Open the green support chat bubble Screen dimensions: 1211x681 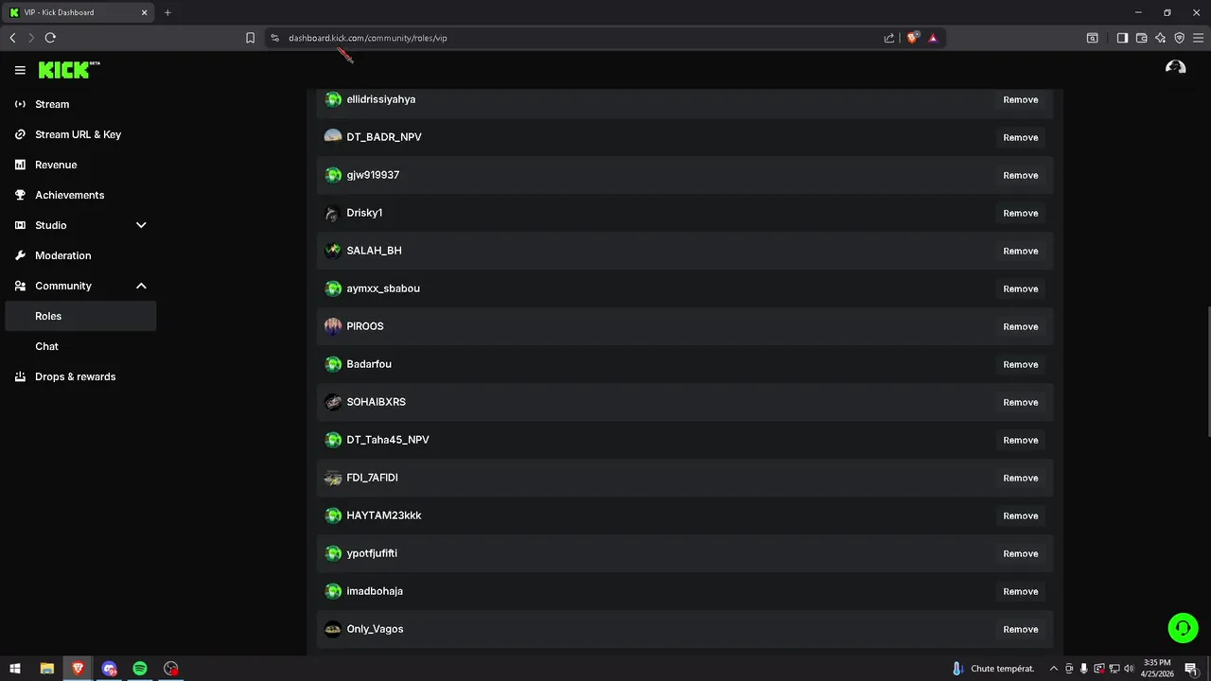pos(1182,628)
